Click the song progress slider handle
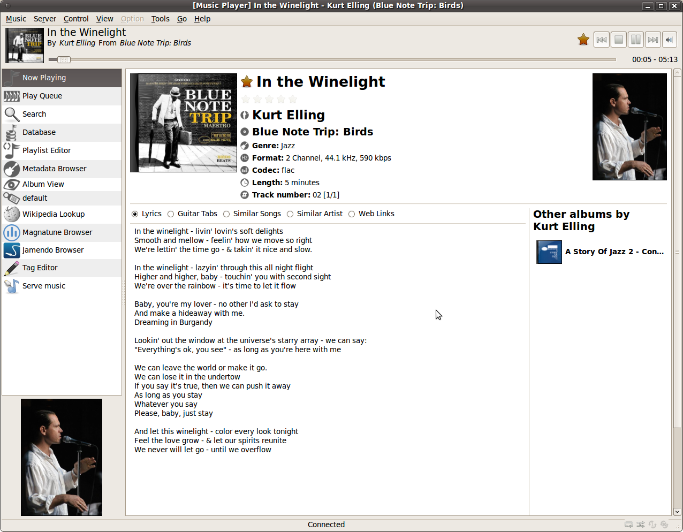 pyautogui.click(x=64, y=59)
